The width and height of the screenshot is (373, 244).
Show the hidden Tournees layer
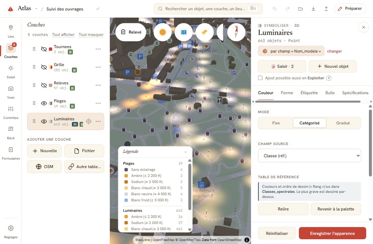click(x=44, y=49)
